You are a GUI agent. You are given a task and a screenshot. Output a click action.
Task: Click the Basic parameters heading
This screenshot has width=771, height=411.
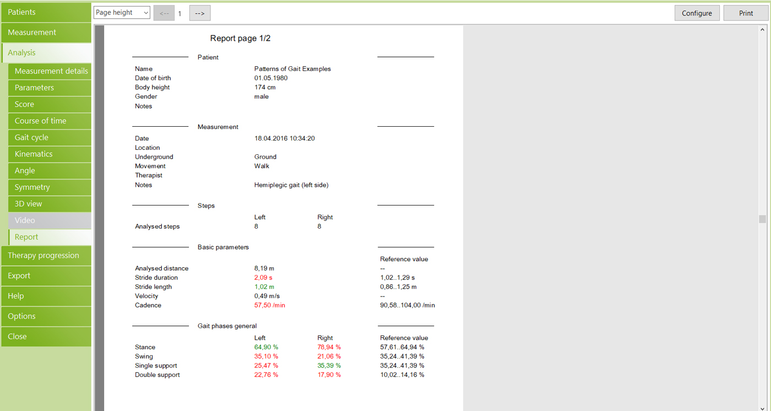coord(224,247)
